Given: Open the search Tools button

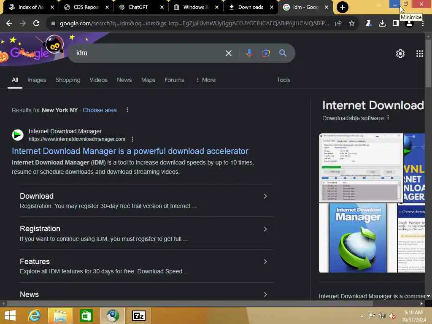Looking at the screenshot, I should click(x=283, y=80).
